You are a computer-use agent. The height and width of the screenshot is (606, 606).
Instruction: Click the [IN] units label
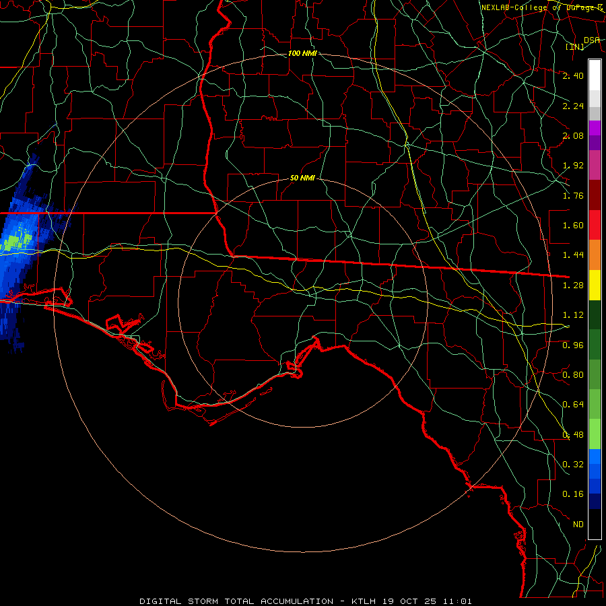tap(575, 46)
